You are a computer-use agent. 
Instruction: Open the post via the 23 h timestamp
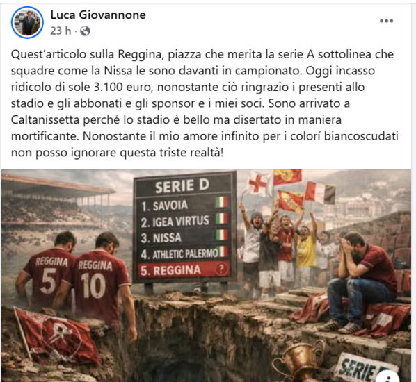point(61,31)
